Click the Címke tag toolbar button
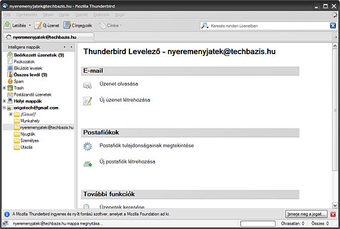Viewport: 340px width, 229px height. pyautogui.click(x=110, y=26)
